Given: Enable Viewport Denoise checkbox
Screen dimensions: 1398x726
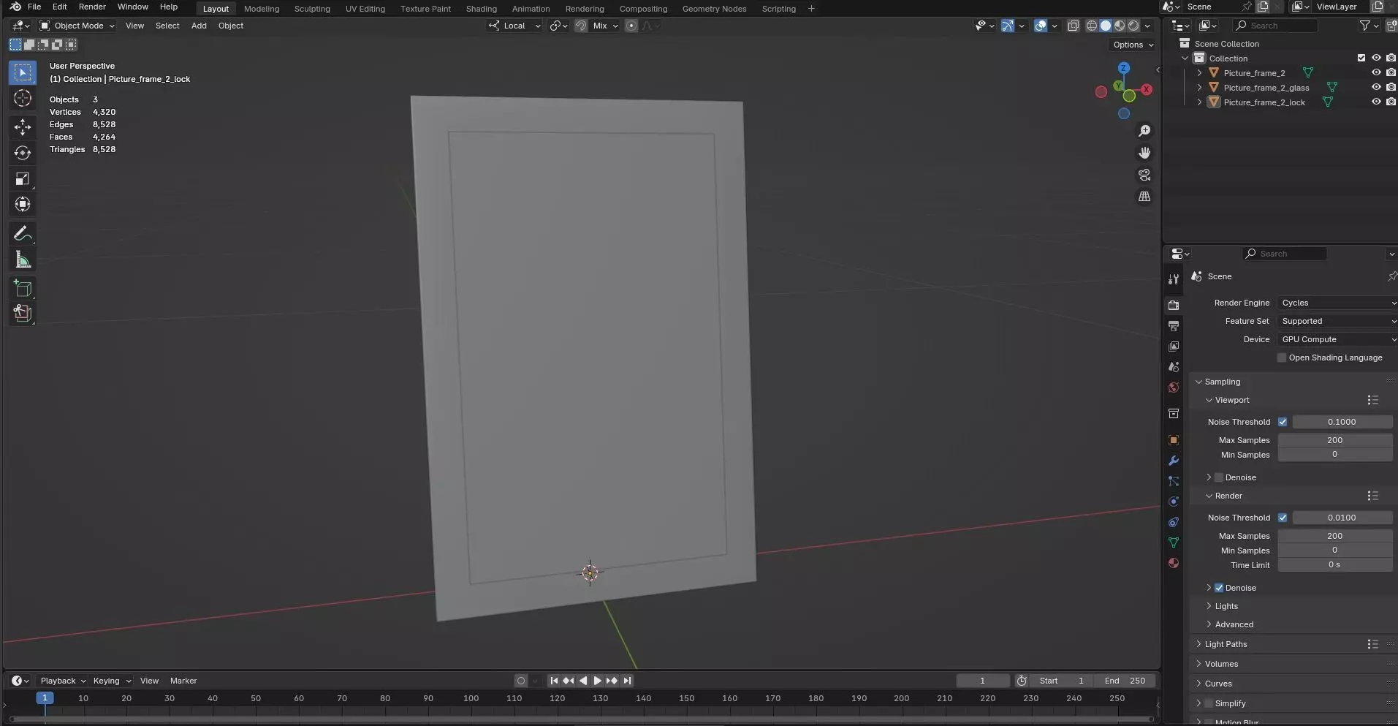Looking at the screenshot, I should click(1219, 477).
